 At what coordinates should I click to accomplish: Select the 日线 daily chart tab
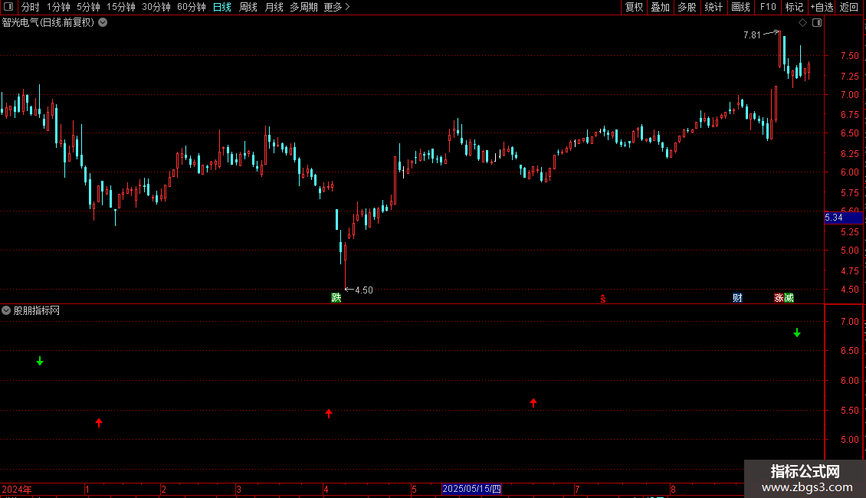coord(222,7)
